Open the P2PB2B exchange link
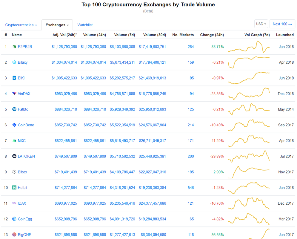Viewport: 297px width, 239px height. 25,47
